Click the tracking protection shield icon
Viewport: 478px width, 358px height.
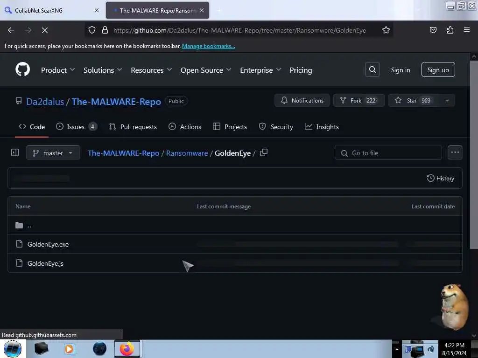92,30
